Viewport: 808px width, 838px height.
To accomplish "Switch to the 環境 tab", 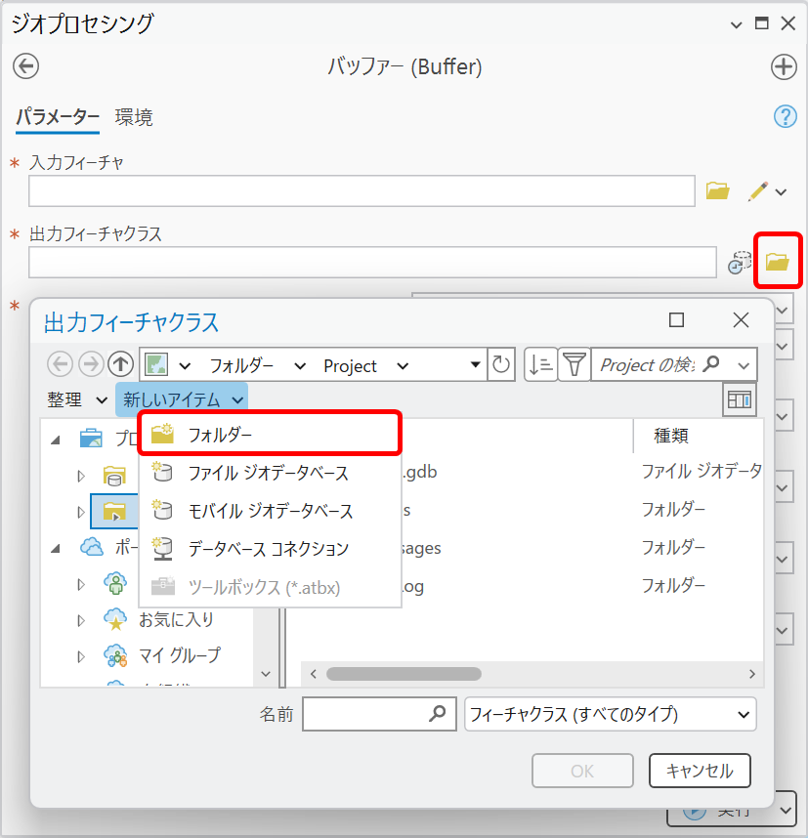I will tap(134, 118).
